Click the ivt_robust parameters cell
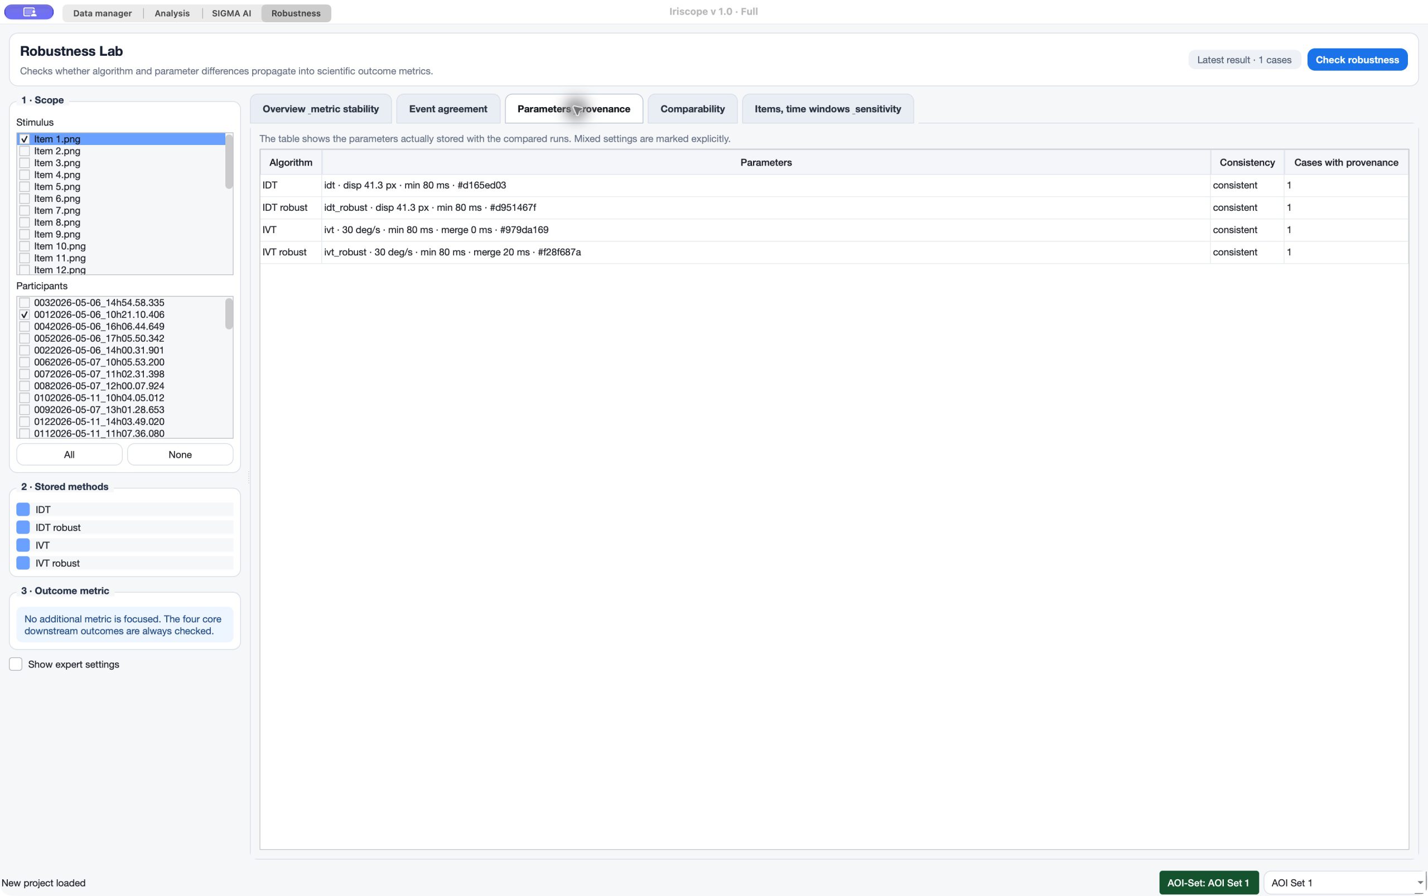 pos(765,253)
